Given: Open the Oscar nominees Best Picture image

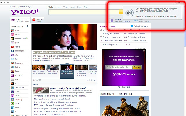Looking at the screenshot, I should pyautogui.click(x=124, y=106).
